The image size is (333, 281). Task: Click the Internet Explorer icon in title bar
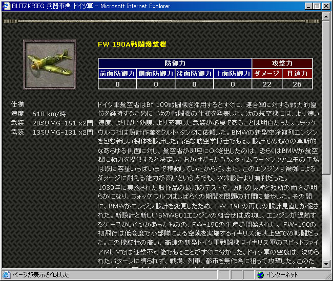[x=6, y=6]
